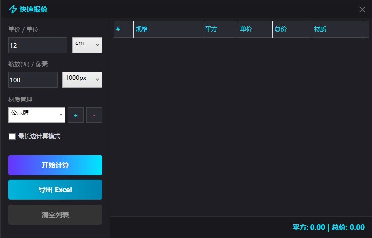This screenshot has width=372, height=238.
Task: Open the 公示牌 material dropdown
Action: coord(37,115)
